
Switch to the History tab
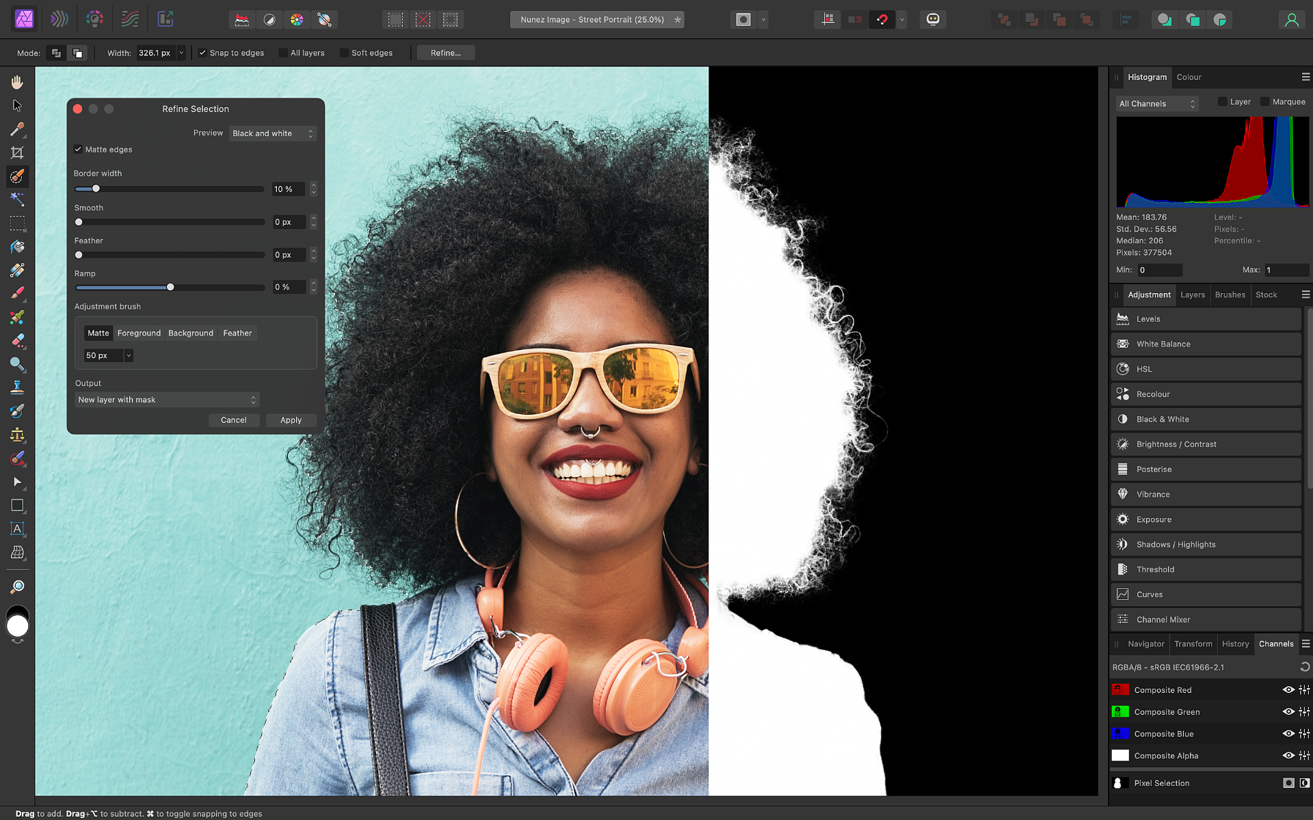coord(1235,644)
